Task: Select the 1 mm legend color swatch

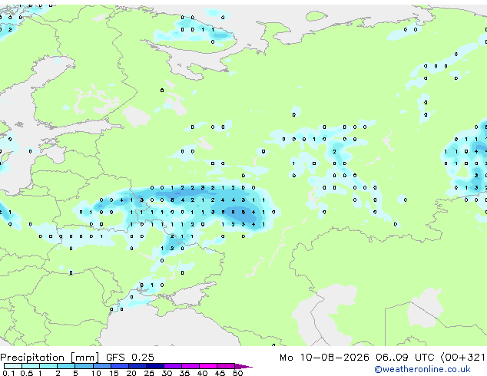Action: [x=48, y=366]
